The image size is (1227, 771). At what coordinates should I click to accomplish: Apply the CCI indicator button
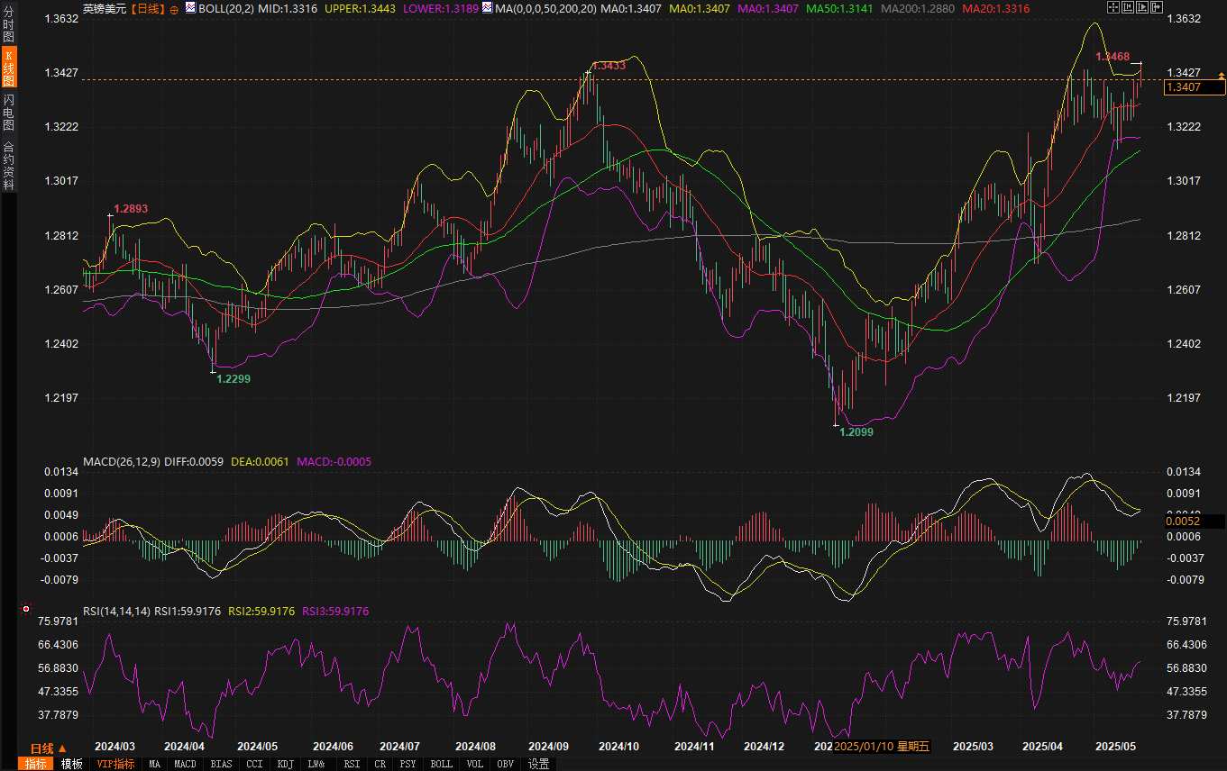(x=254, y=764)
